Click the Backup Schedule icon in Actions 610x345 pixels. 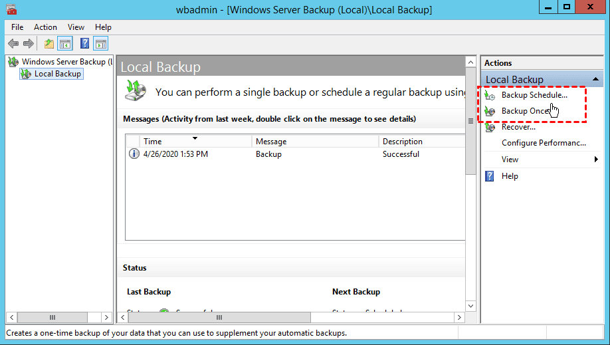(x=490, y=95)
